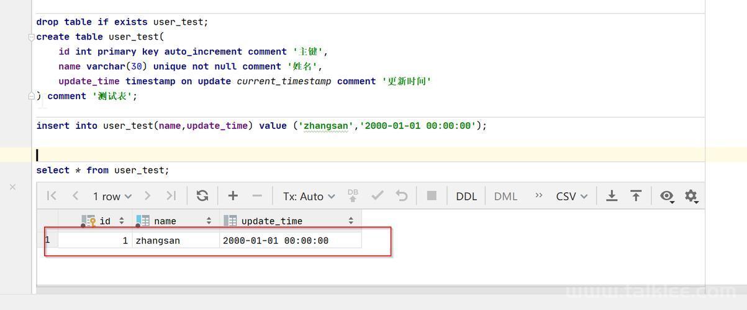Viewport: 747px width, 310px height.
Task: Select the zhangsan name cell
Action: pos(176,241)
